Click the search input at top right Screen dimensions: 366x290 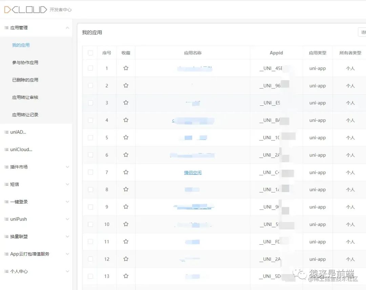click(x=362, y=32)
